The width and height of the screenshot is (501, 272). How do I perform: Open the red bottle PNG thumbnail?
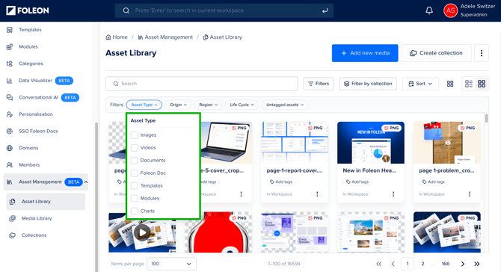click(218, 232)
